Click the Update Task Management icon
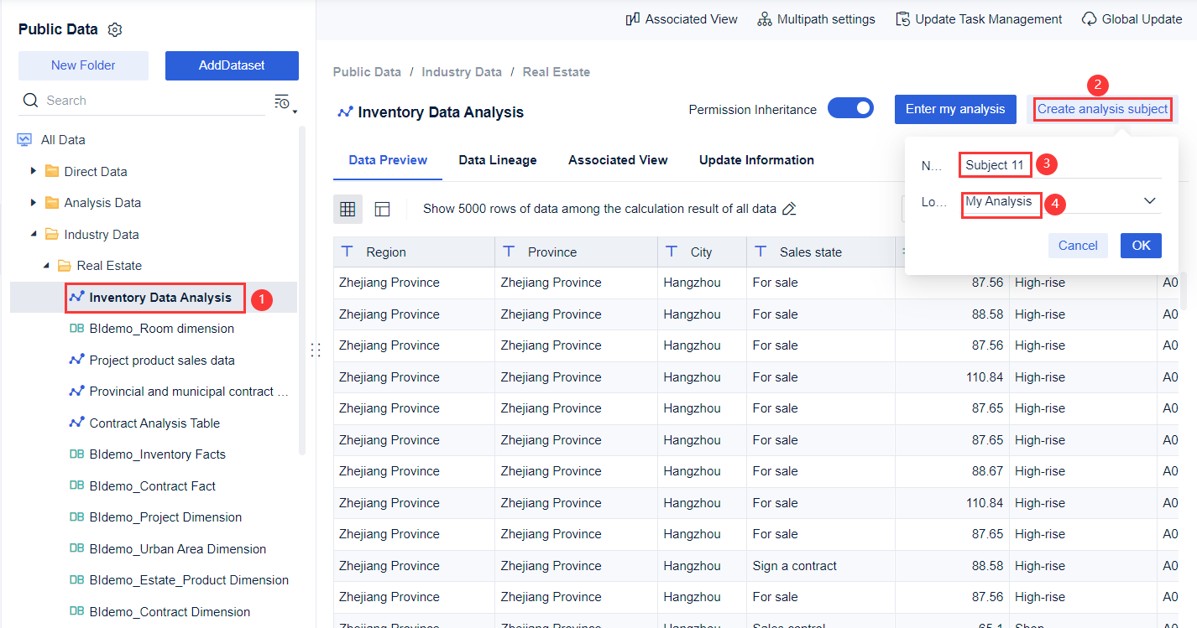 coord(904,18)
